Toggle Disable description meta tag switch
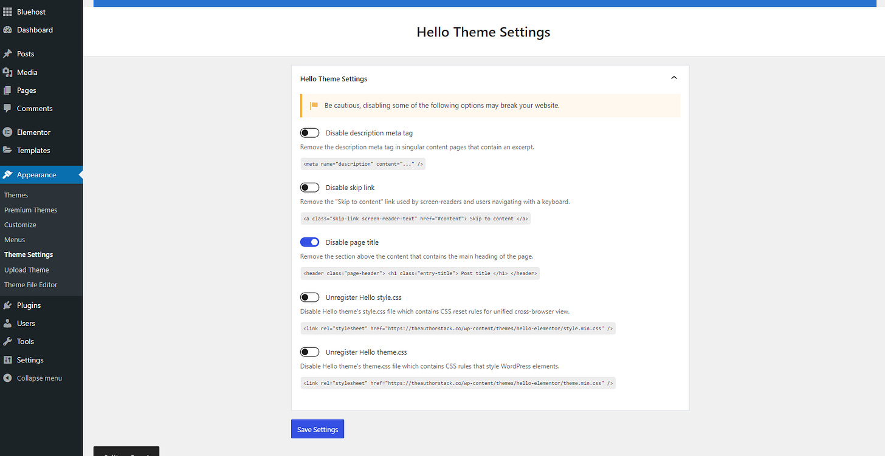 [309, 133]
